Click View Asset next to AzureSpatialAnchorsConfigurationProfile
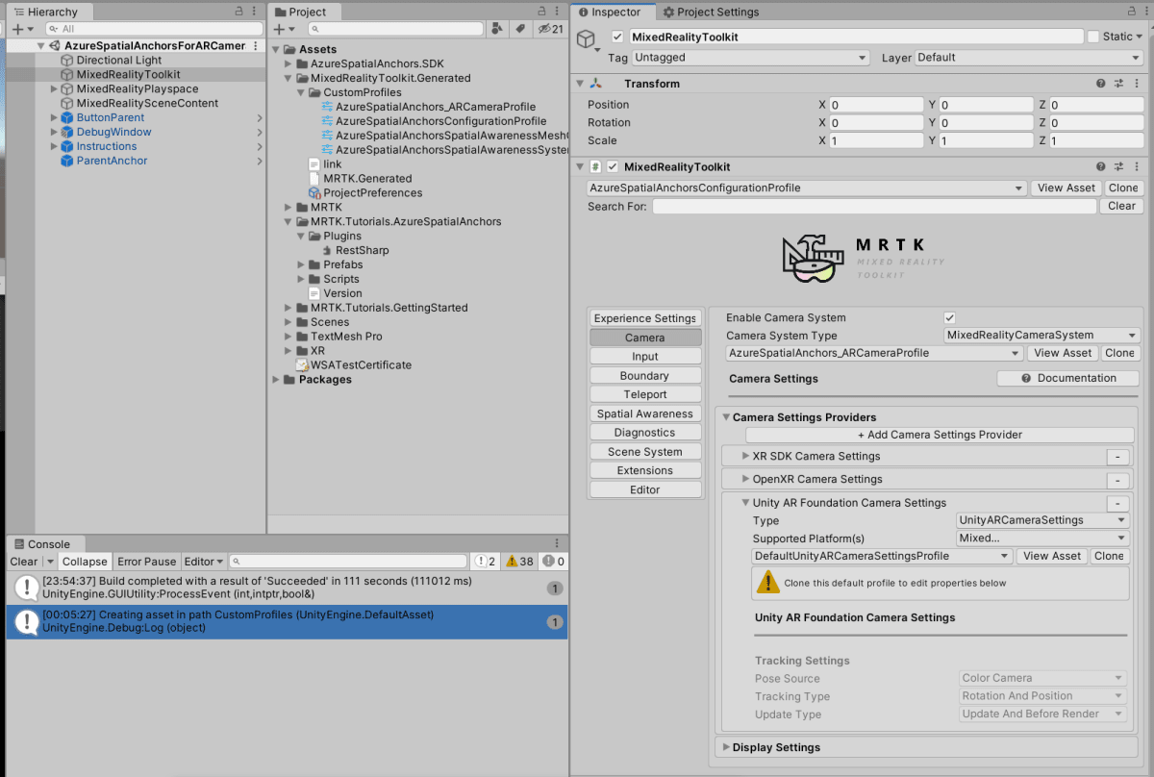Image resolution: width=1154 pixels, height=777 pixels. 1066,188
